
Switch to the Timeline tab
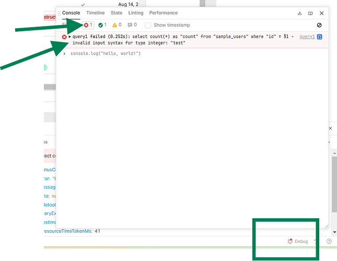pos(95,13)
